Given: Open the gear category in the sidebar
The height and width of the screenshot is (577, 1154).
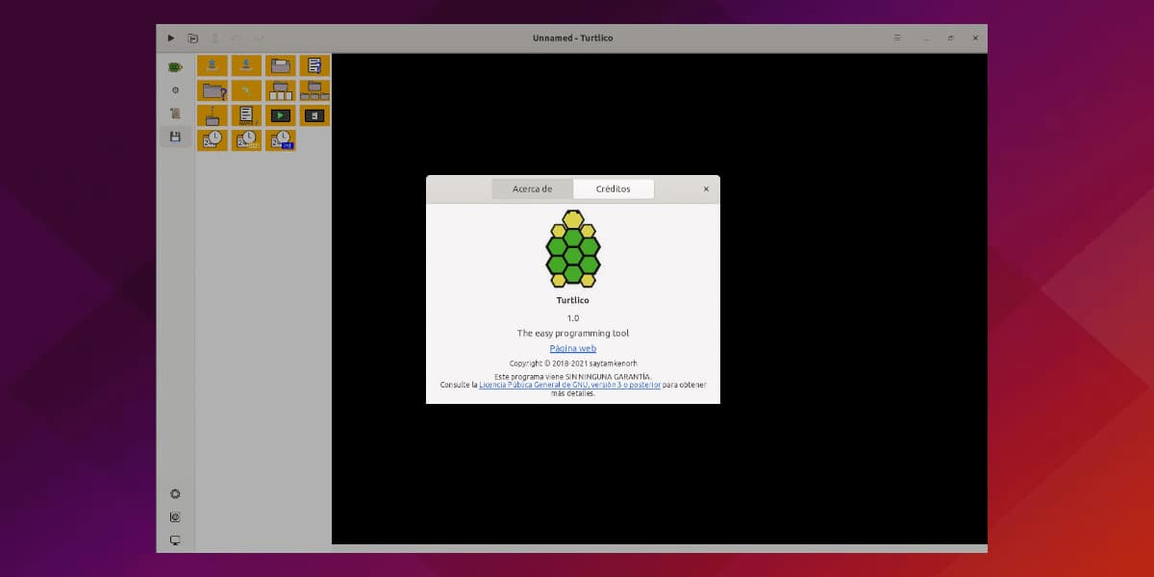Looking at the screenshot, I should click(175, 90).
